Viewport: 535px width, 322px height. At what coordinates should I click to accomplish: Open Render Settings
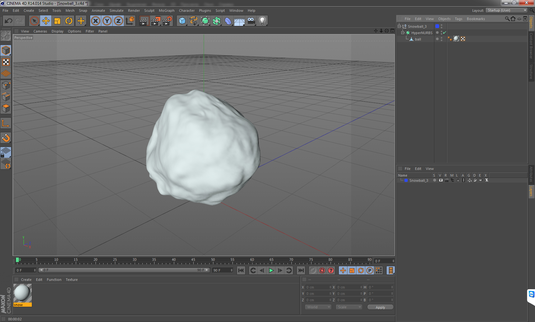[167, 21]
